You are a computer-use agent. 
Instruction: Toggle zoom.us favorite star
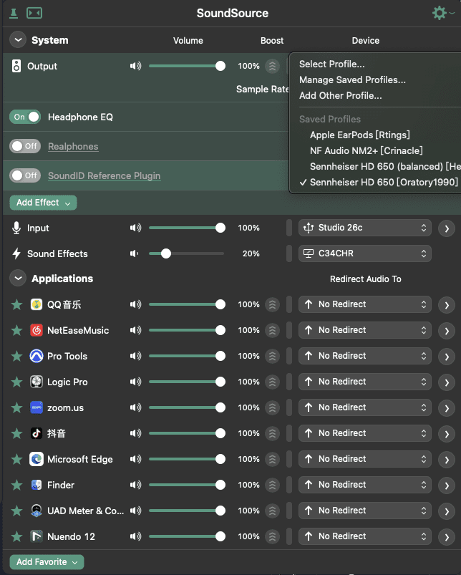17,407
